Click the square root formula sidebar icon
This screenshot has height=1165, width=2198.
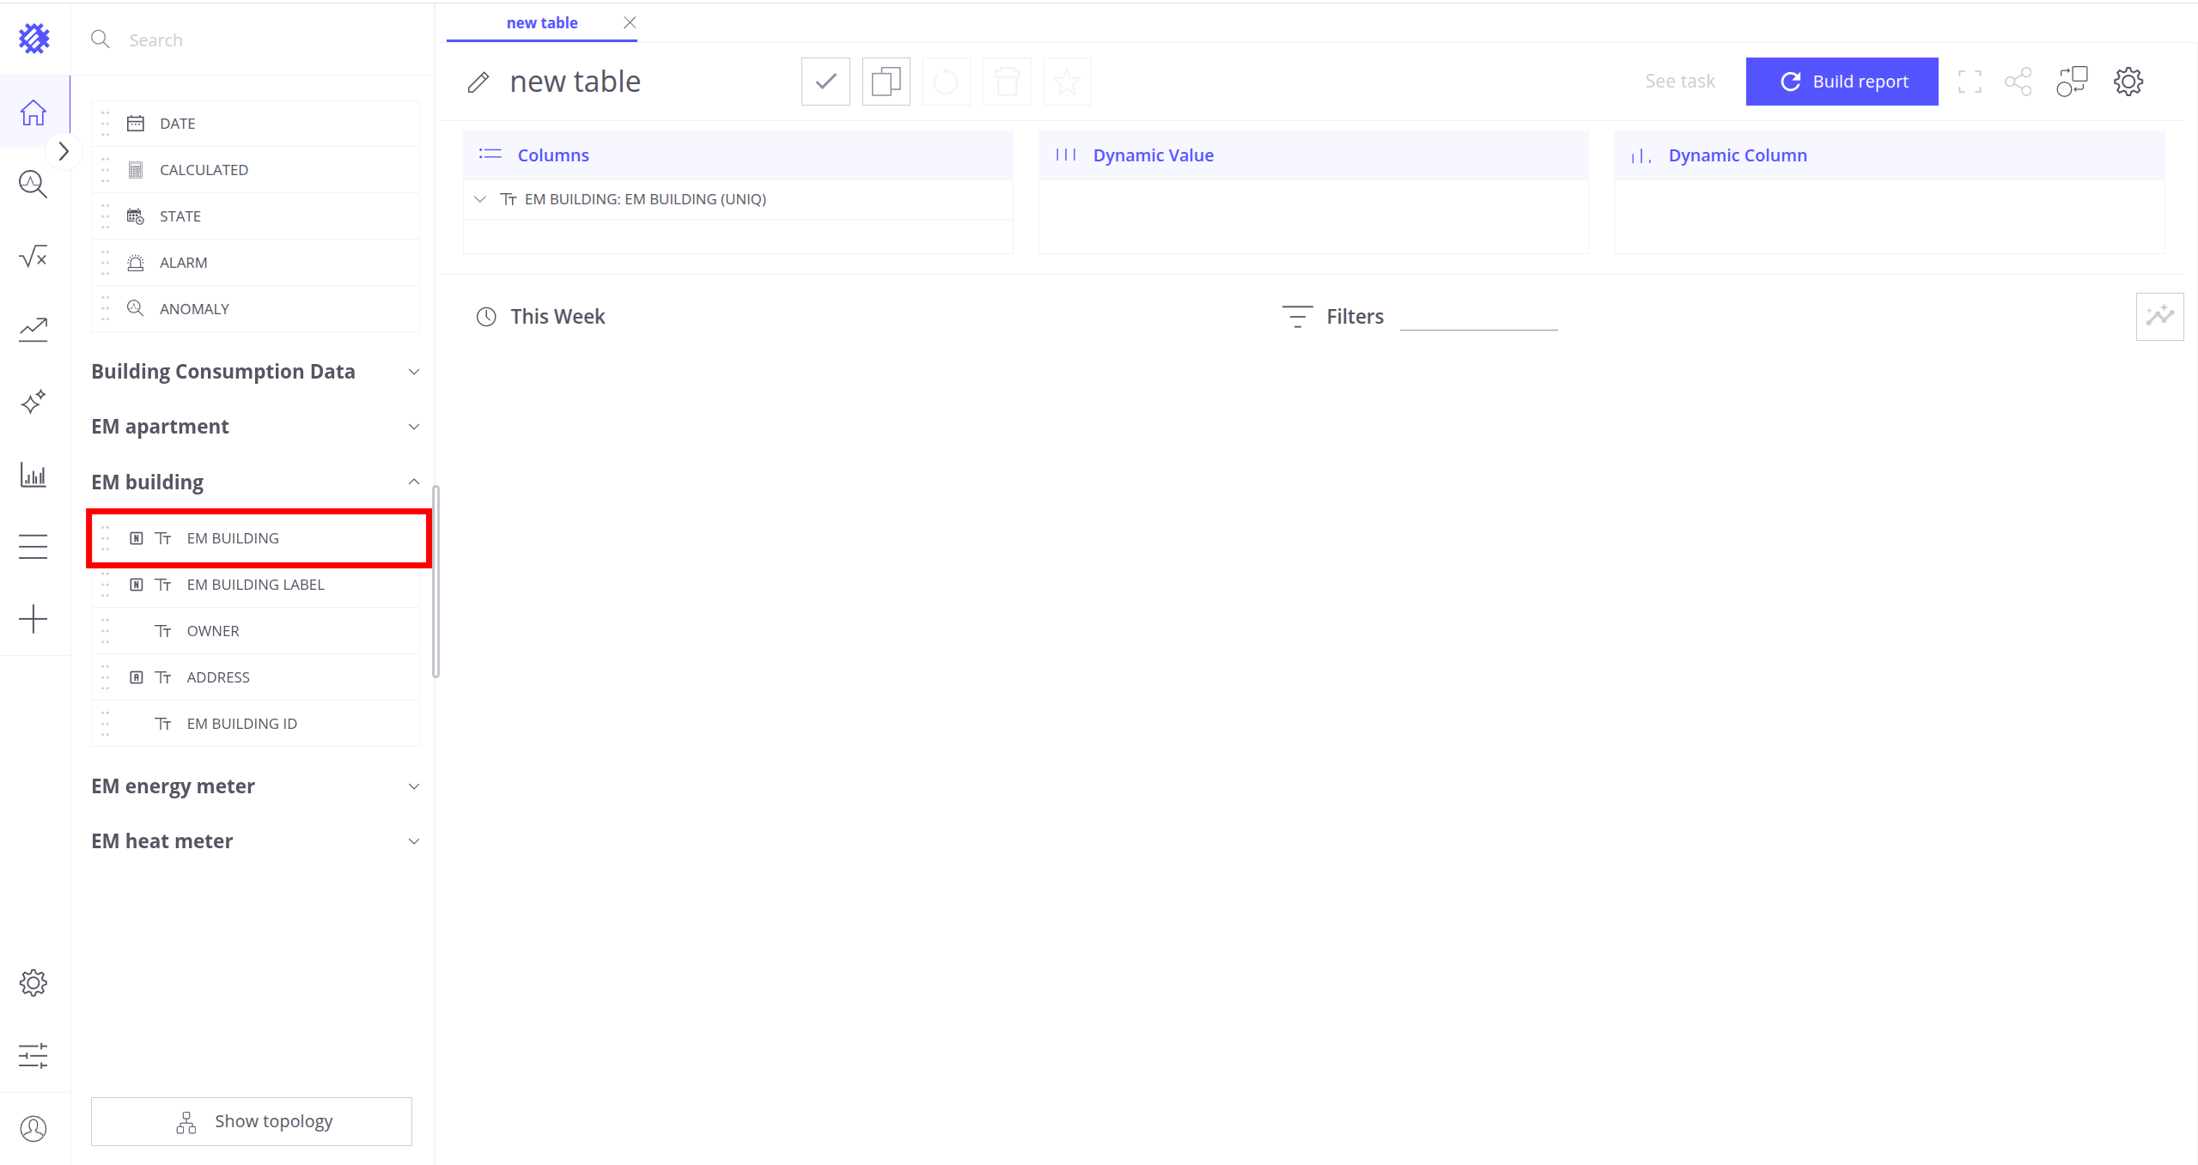click(x=33, y=257)
